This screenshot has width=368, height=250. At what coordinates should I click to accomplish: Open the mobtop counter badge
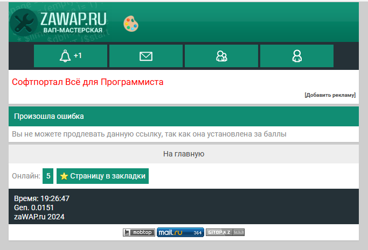(139, 233)
